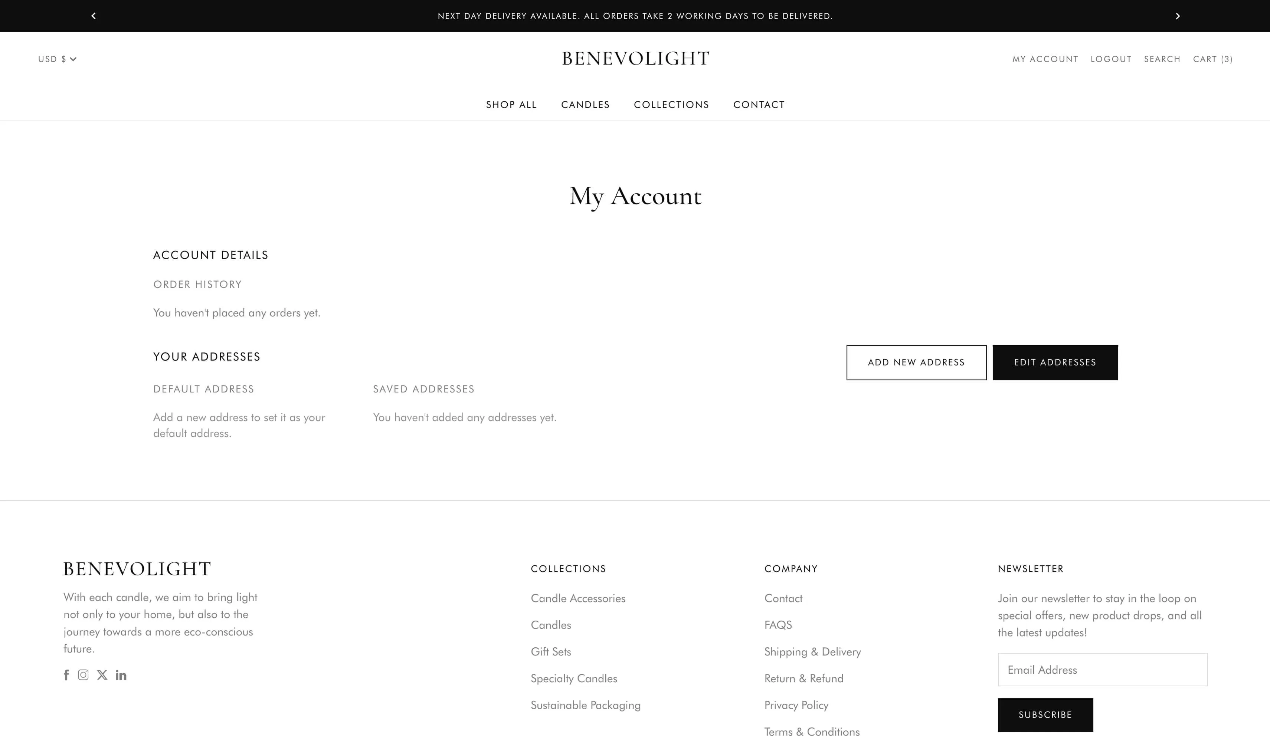Click Add New Address button

click(x=916, y=363)
